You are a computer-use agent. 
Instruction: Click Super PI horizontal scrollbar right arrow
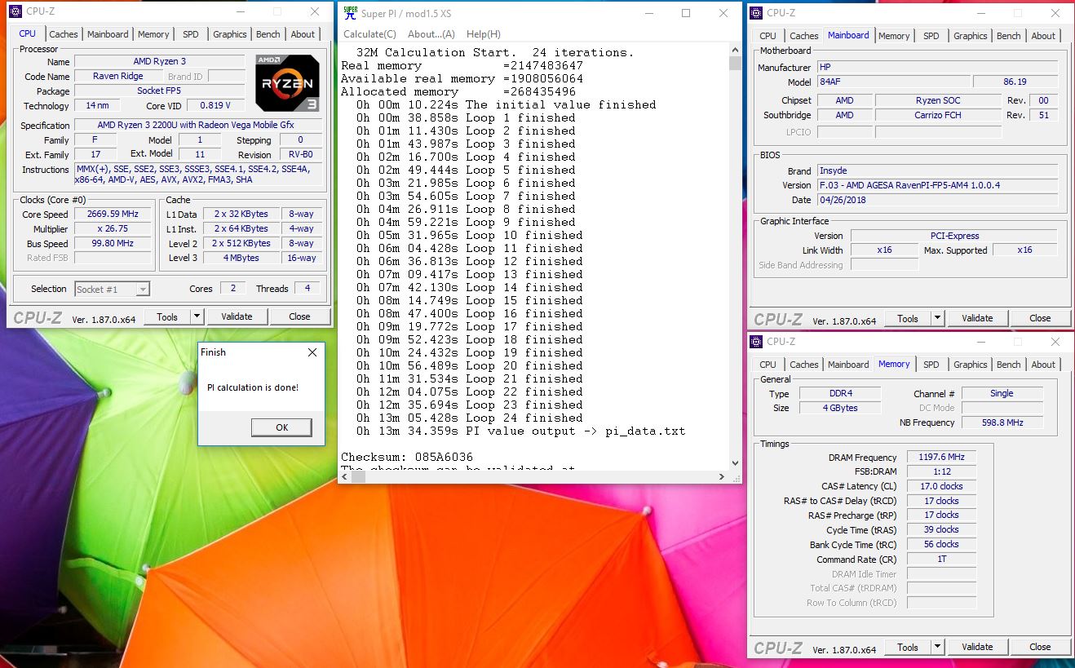click(x=721, y=477)
